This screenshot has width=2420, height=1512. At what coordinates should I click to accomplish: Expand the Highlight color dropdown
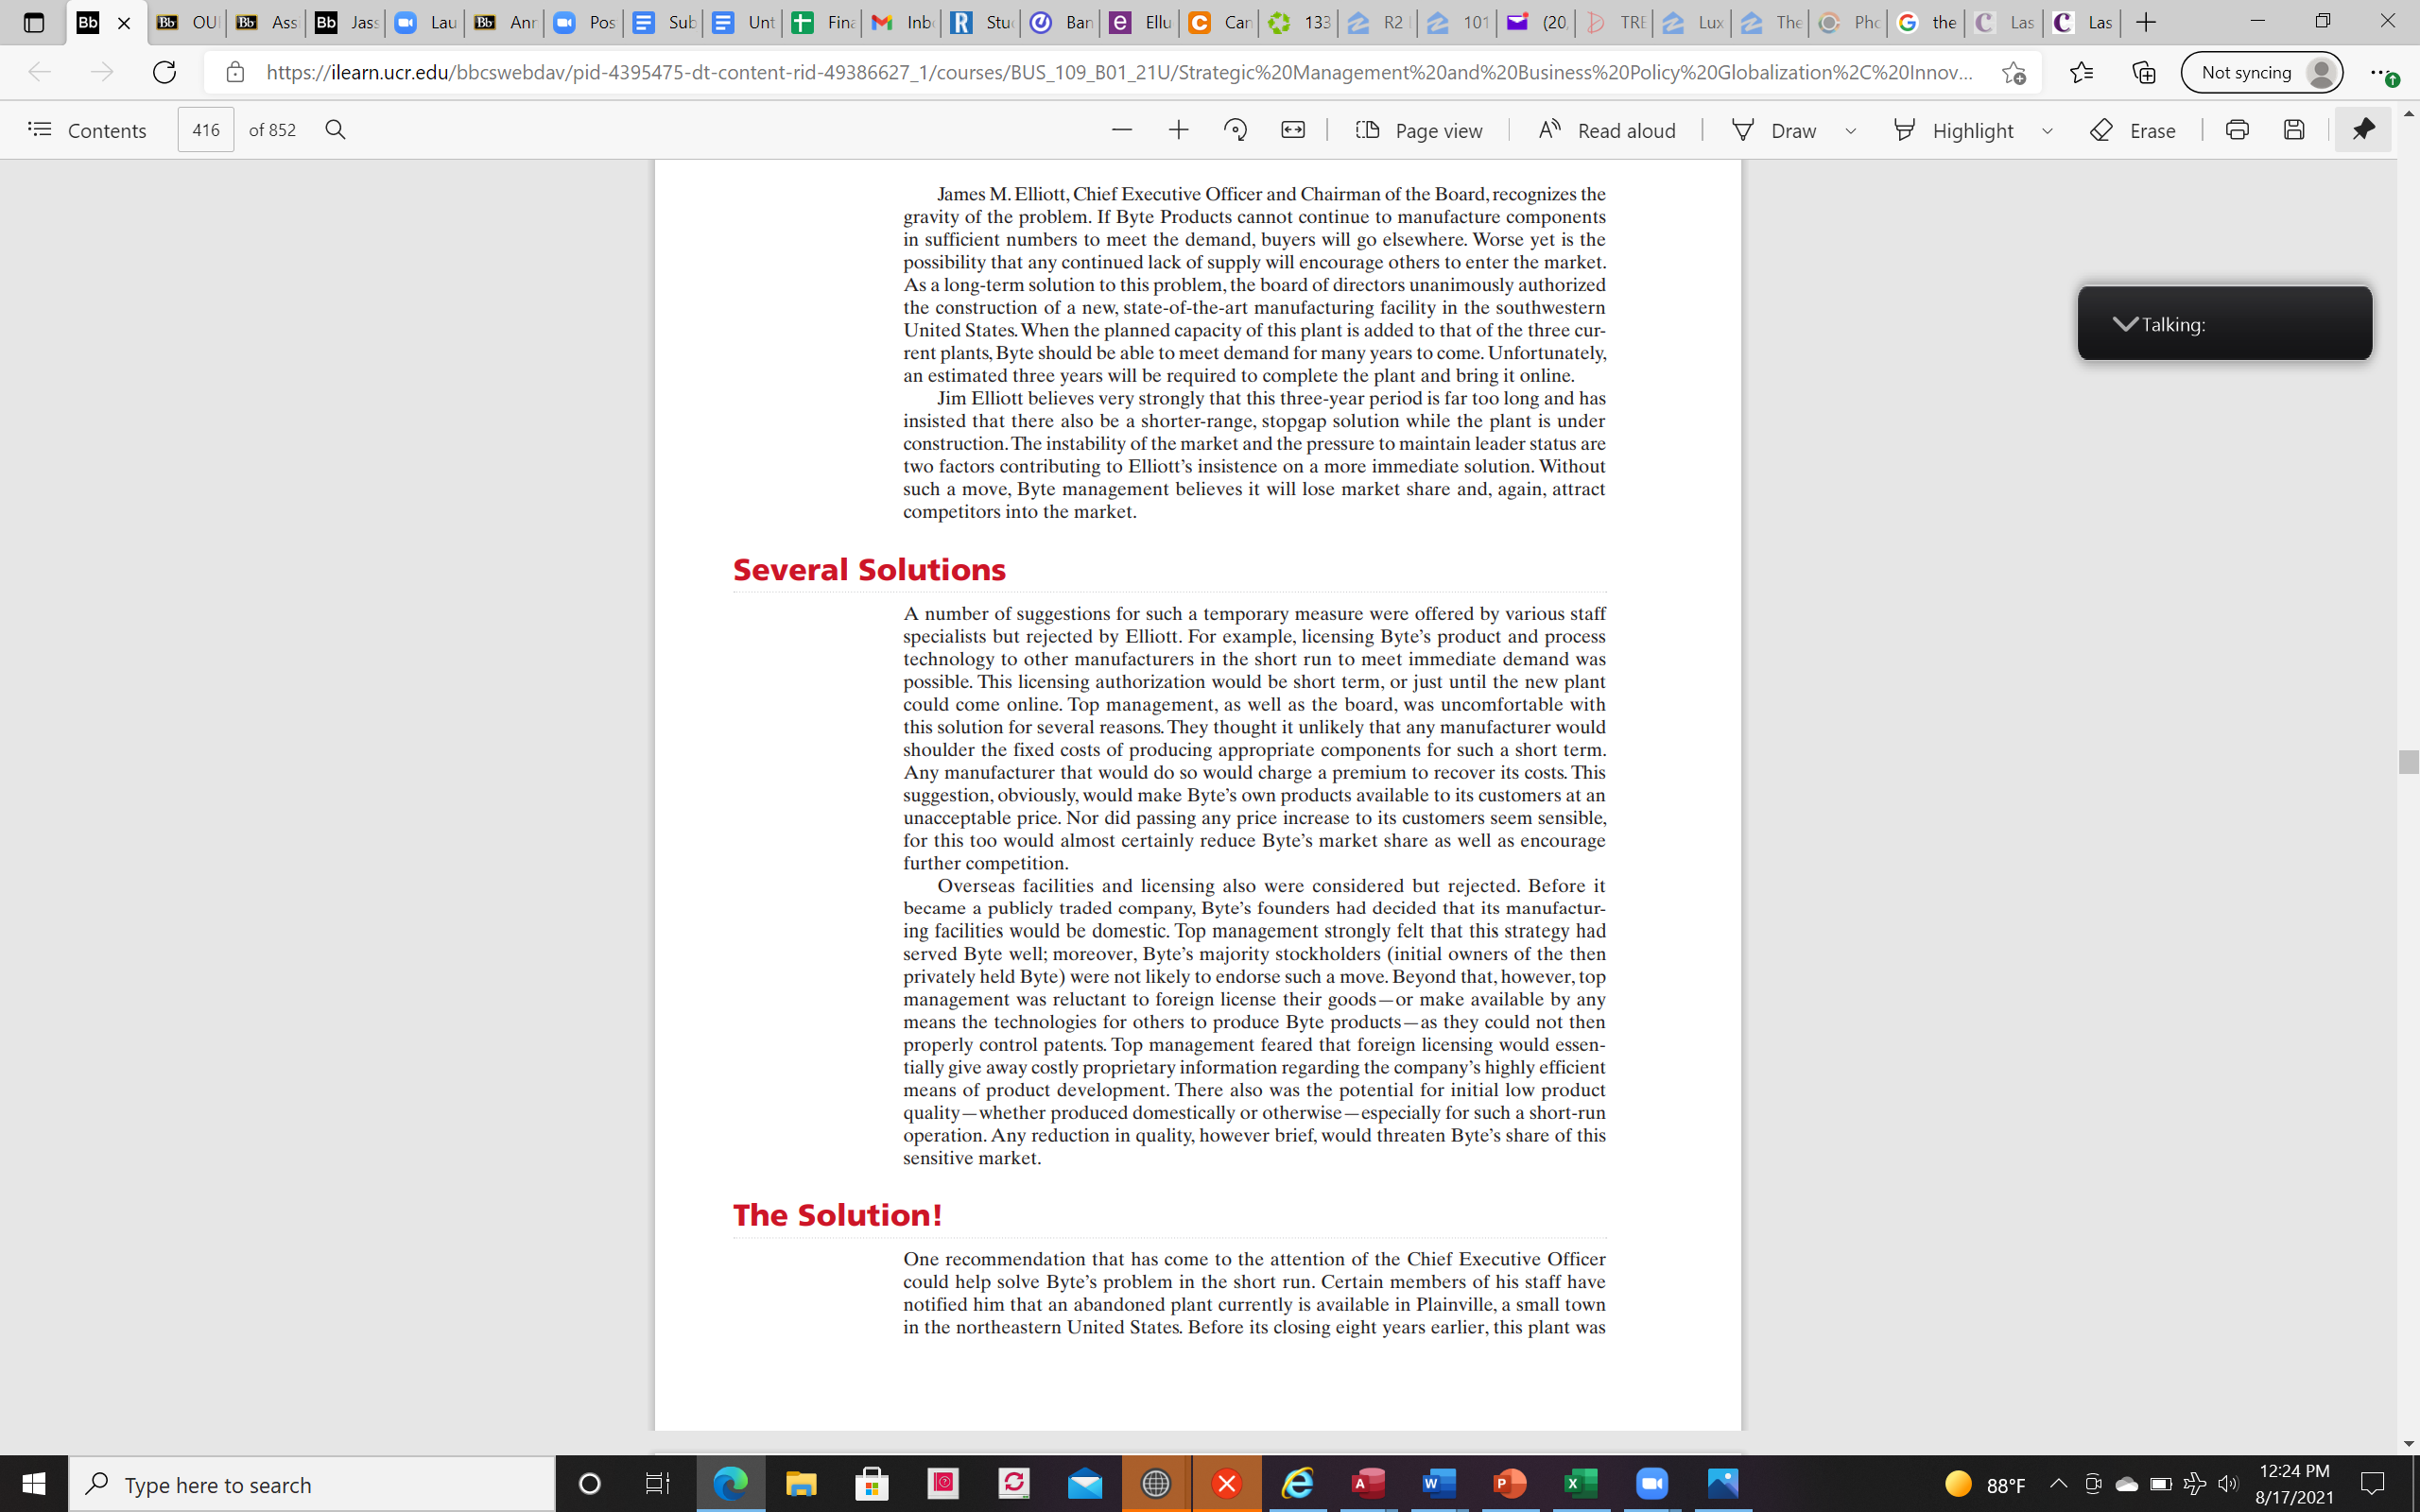coord(2047,131)
